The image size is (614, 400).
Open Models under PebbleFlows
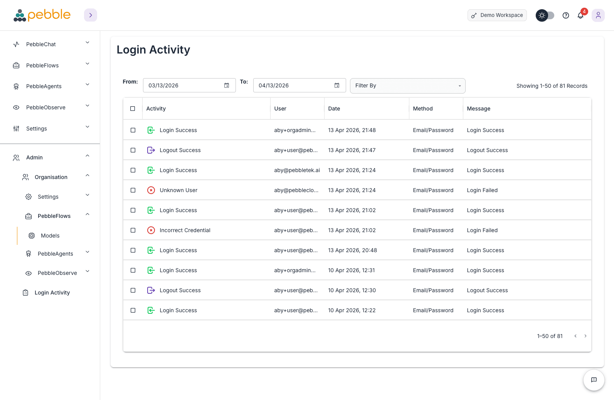coord(50,236)
